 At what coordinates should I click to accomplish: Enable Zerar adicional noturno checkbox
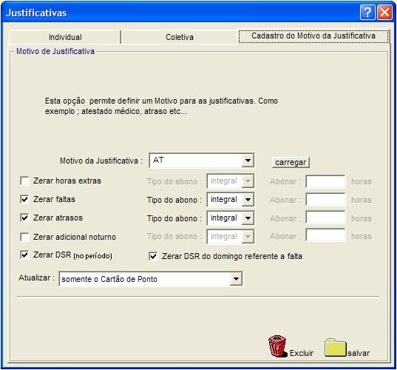coord(24,237)
